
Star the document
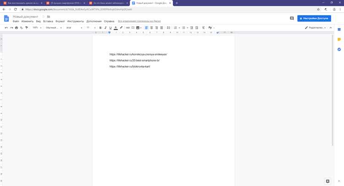pos(44,16)
